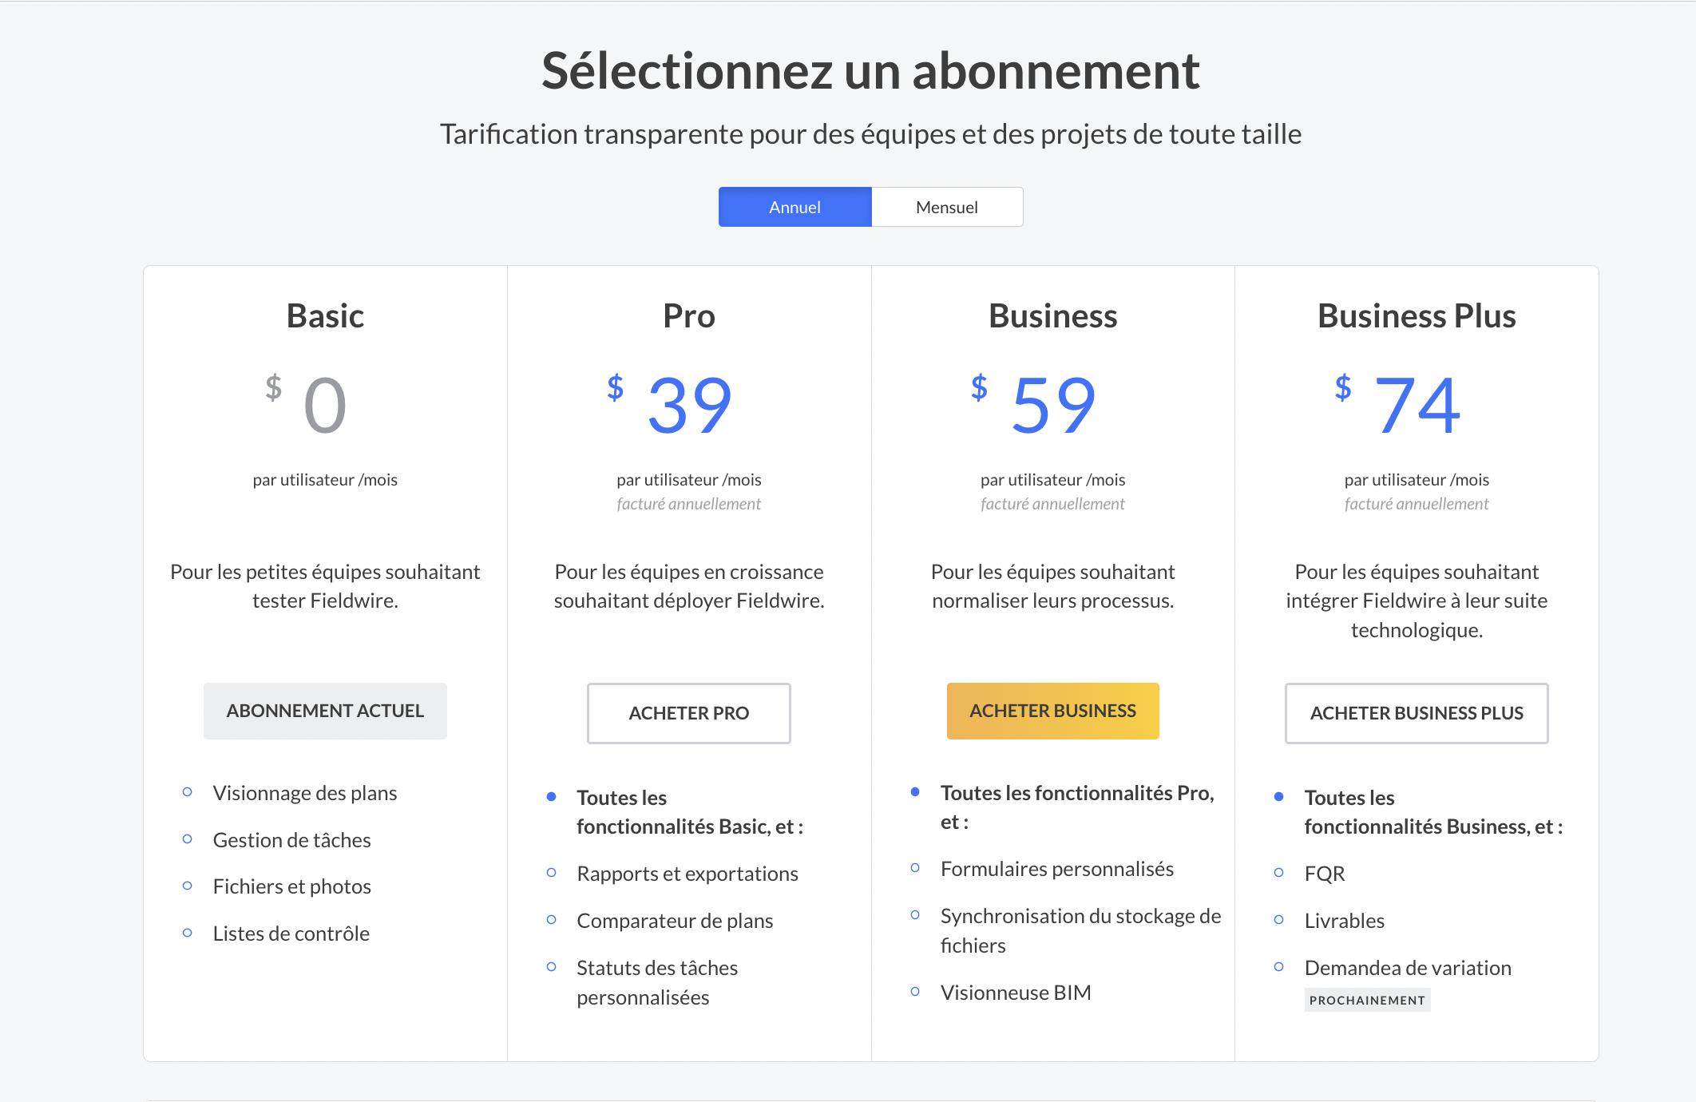This screenshot has width=1696, height=1102.
Task: Click 'Toutes les fonctionnalités Pro, et :'
Action: coord(1077,807)
